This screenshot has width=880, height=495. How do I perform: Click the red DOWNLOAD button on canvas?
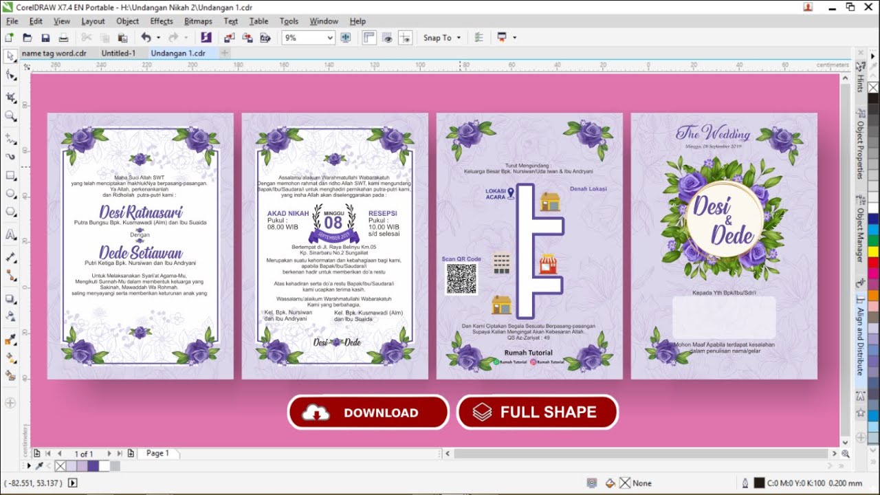(x=368, y=412)
